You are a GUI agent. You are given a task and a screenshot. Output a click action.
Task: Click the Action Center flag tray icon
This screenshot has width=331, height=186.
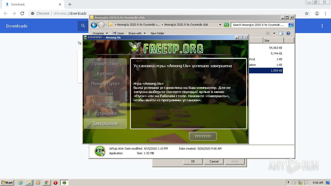coord(306,183)
